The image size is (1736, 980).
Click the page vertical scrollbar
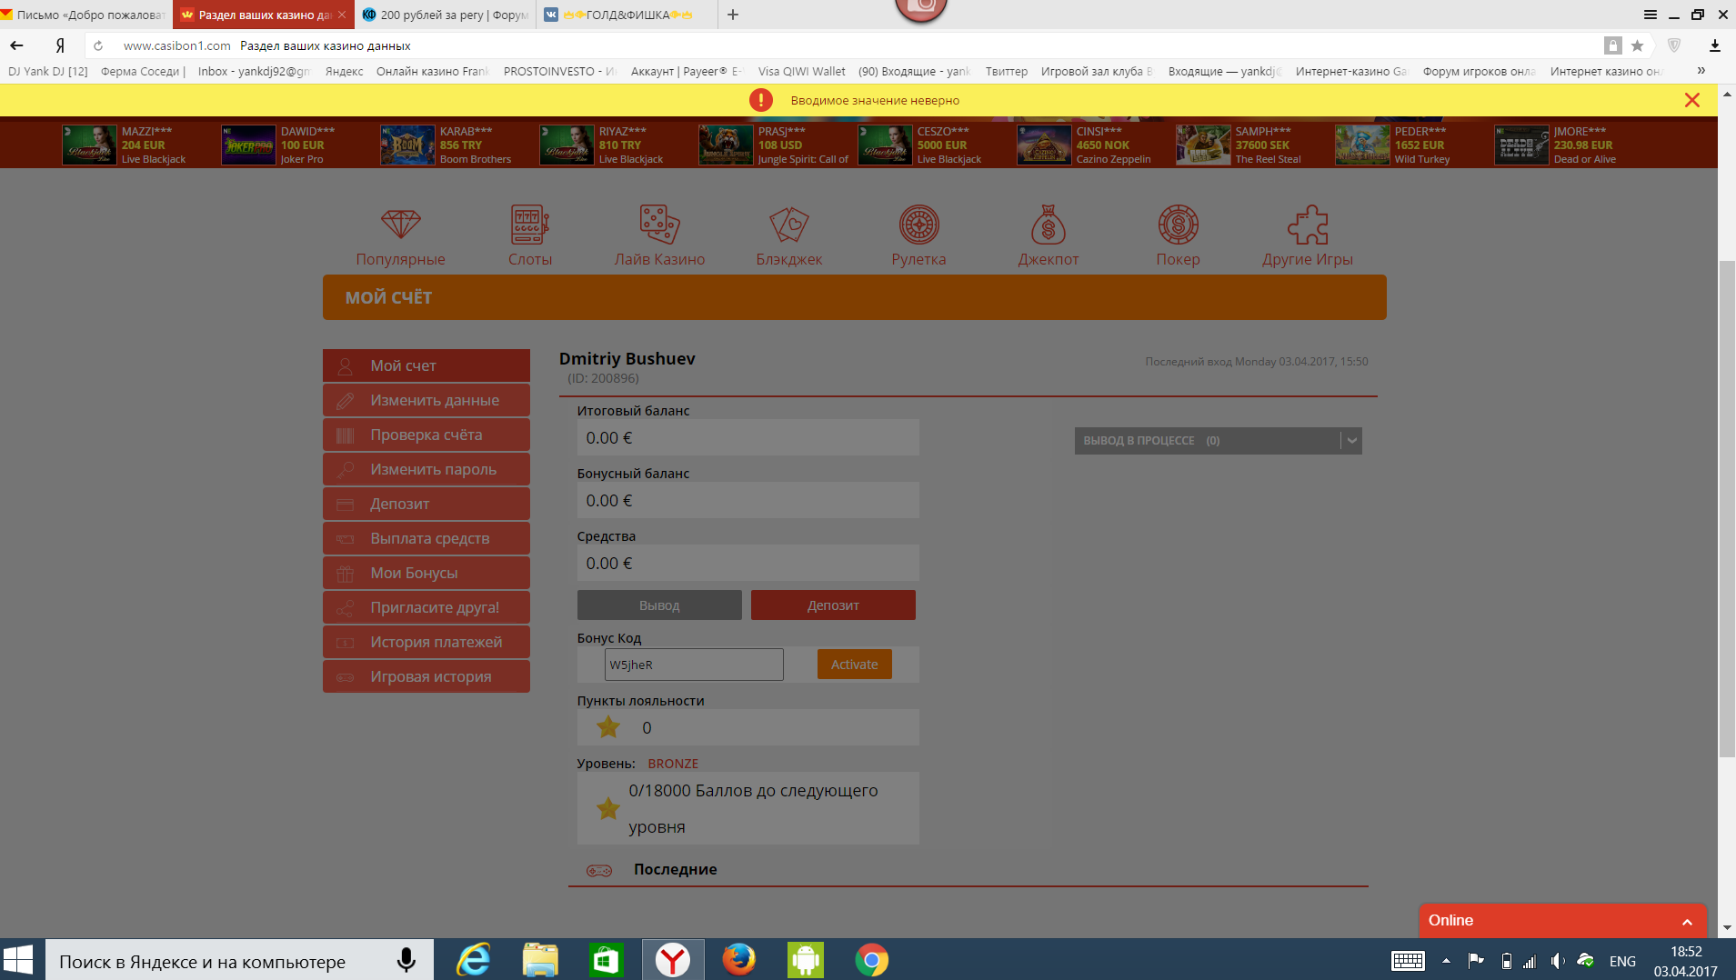click(x=1727, y=509)
